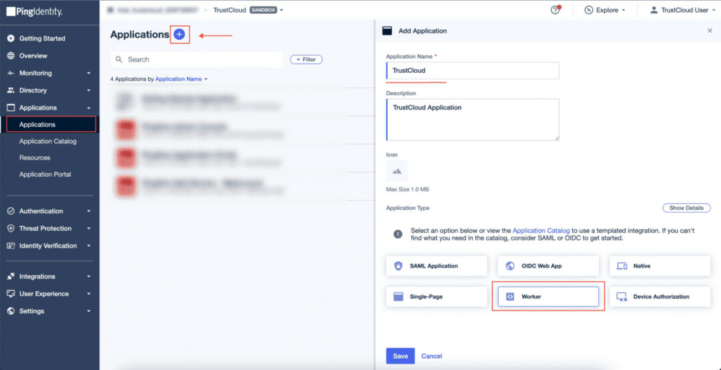721x370 pixels.
Task: Open the TrustCloud User account menu
Action: [684, 10]
